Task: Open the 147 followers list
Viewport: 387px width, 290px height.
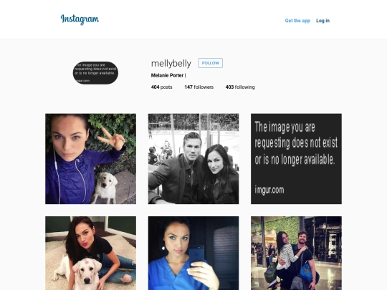Action: pyautogui.click(x=199, y=87)
